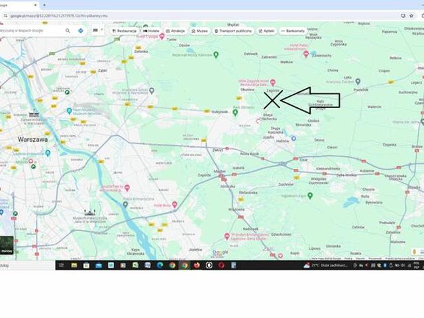Screen dimensions: 424x318
Task: Click the Sulejówek town label
Action: tap(219, 112)
